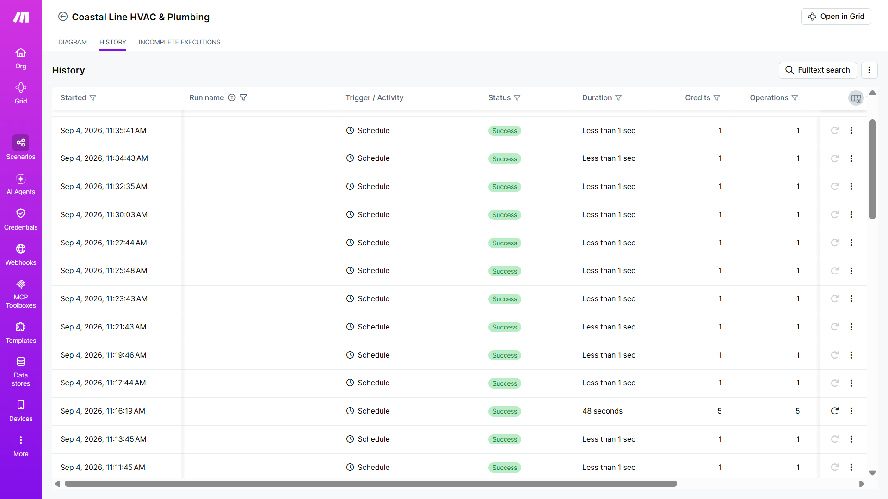Open Credentials section
Image resolution: width=888 pixels, height=499 pixels.
[21, 219]
